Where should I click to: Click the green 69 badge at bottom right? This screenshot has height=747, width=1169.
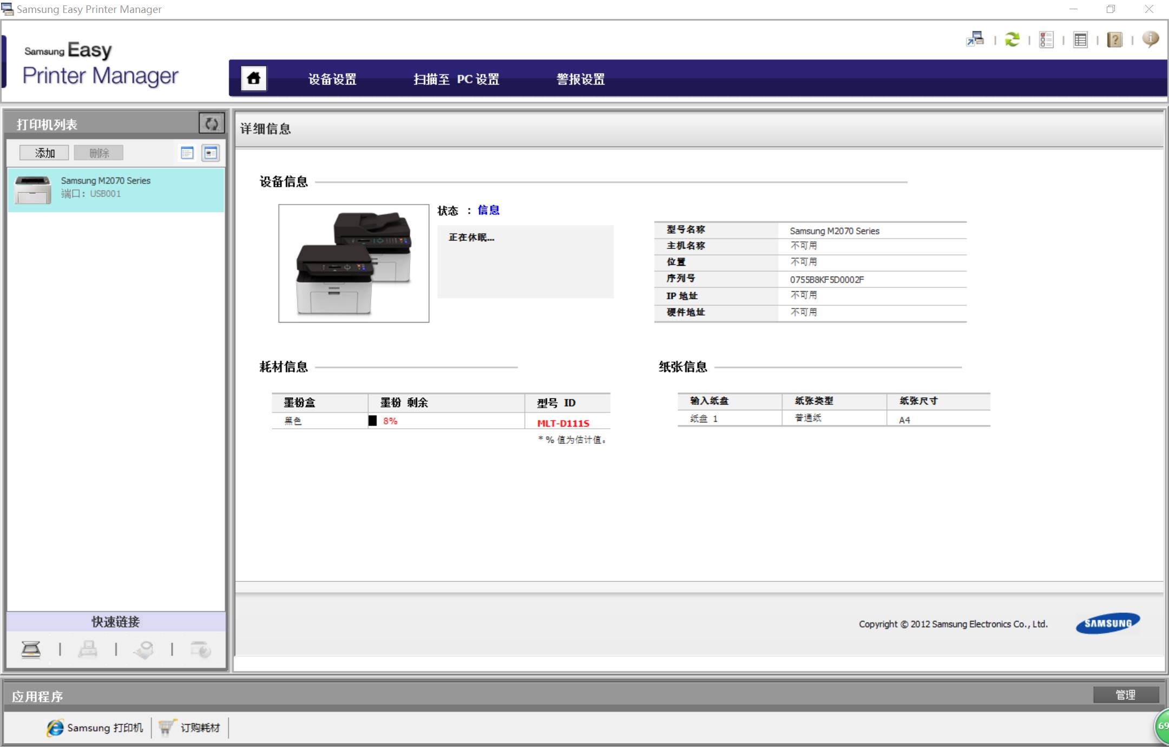click(1161, 726)
